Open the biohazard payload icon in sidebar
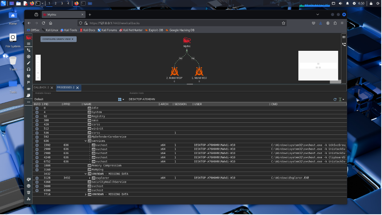Viewport: 382px width, 215px height. (29, 76)
